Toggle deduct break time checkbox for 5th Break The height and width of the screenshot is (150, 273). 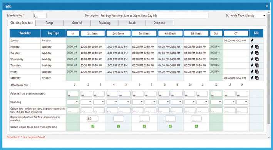[196, 127]
